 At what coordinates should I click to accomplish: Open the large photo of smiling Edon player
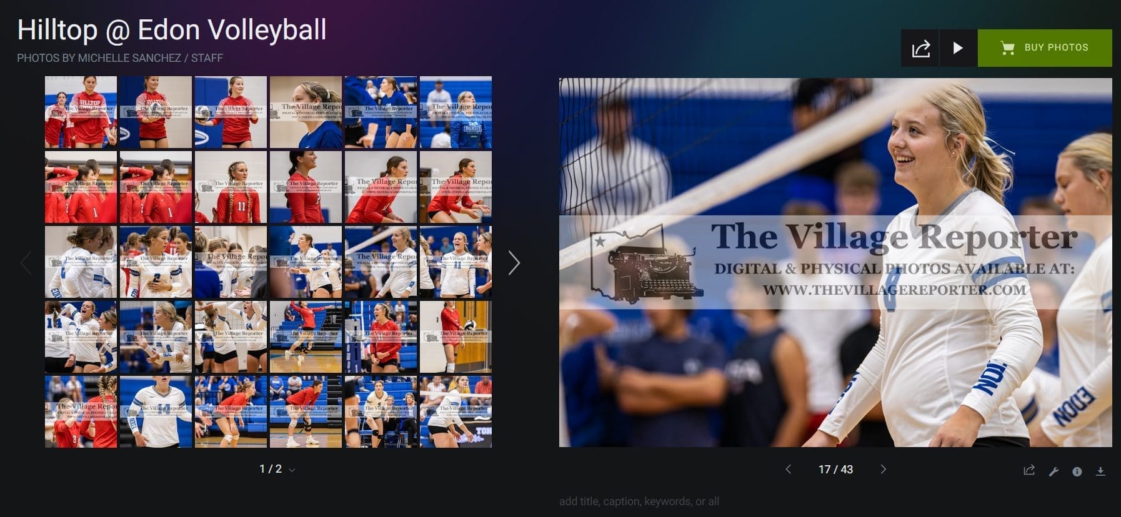click(x=835, y=262)
